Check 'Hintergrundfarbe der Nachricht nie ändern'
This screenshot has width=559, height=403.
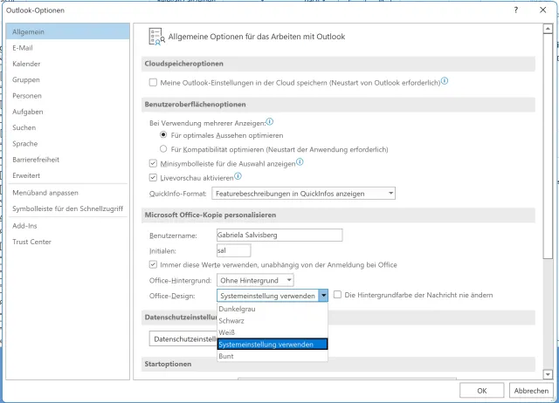(338, 296)
